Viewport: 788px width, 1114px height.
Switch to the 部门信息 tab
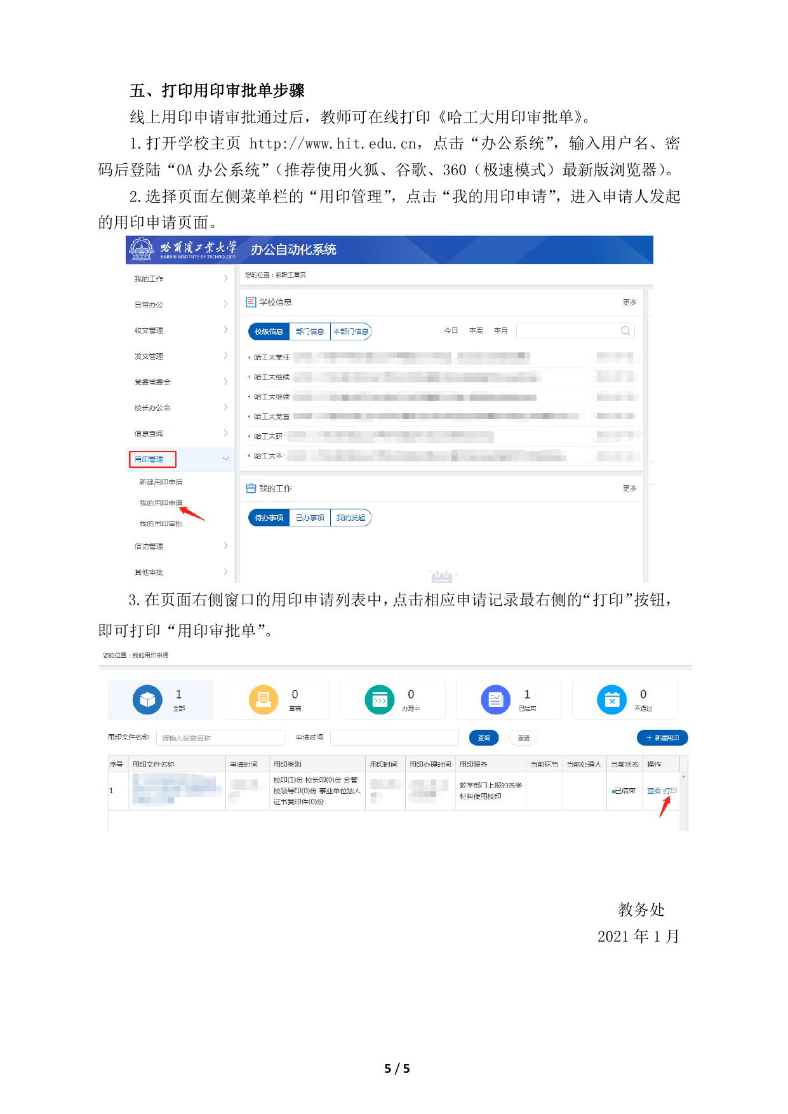310,332
